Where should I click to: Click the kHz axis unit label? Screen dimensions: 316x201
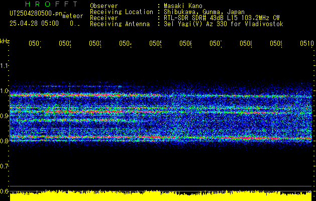click(5, 41)
